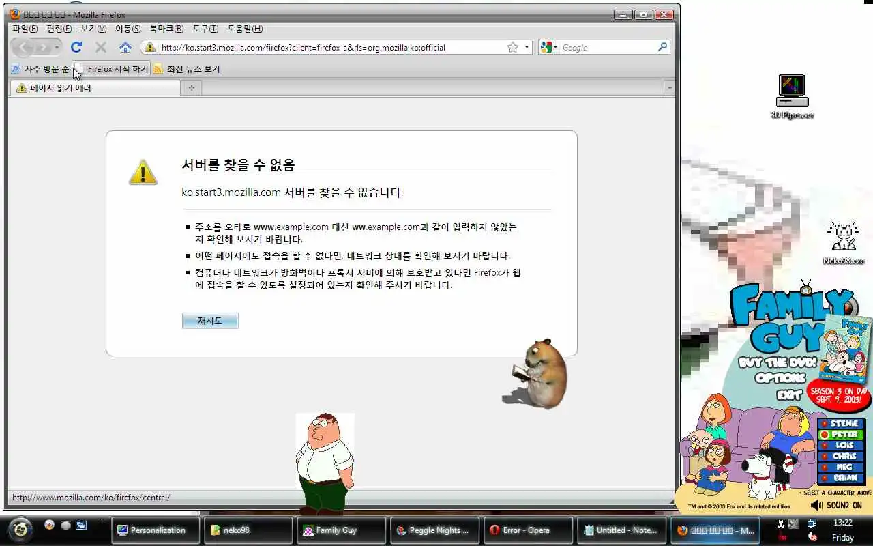Select PETER character option
This screenshot has height=546, width=873.
(841, 434)
